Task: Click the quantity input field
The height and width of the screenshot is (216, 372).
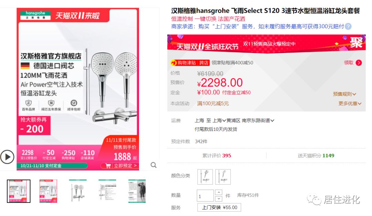Action: point(205,196)
